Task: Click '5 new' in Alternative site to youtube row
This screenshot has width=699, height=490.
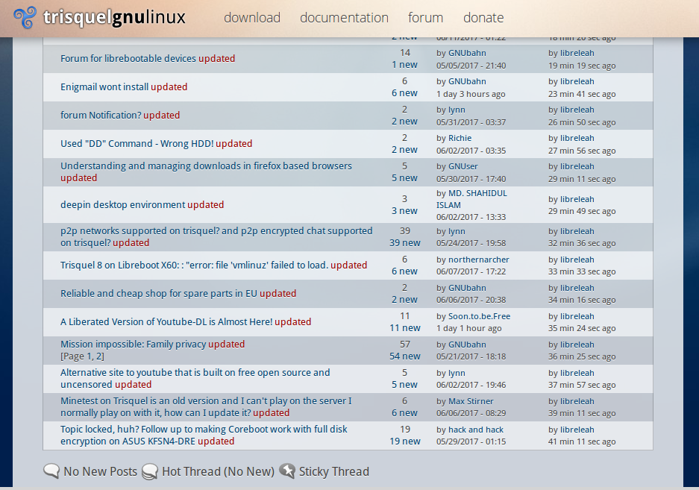Action: (x=405, y=385)
